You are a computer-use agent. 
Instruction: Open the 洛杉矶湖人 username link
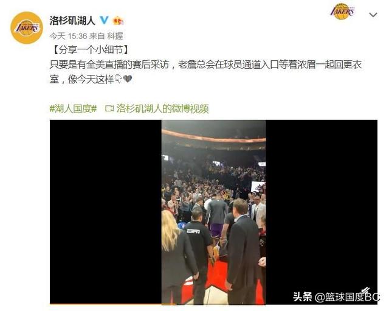(x=72, y=20)
